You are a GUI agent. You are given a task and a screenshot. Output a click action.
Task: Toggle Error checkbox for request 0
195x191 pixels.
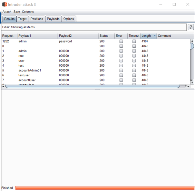point(121,46)
